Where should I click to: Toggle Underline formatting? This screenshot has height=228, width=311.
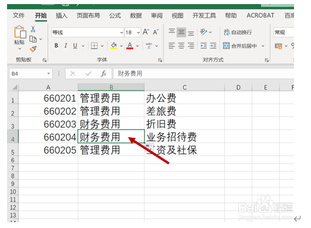coord(75,46)
